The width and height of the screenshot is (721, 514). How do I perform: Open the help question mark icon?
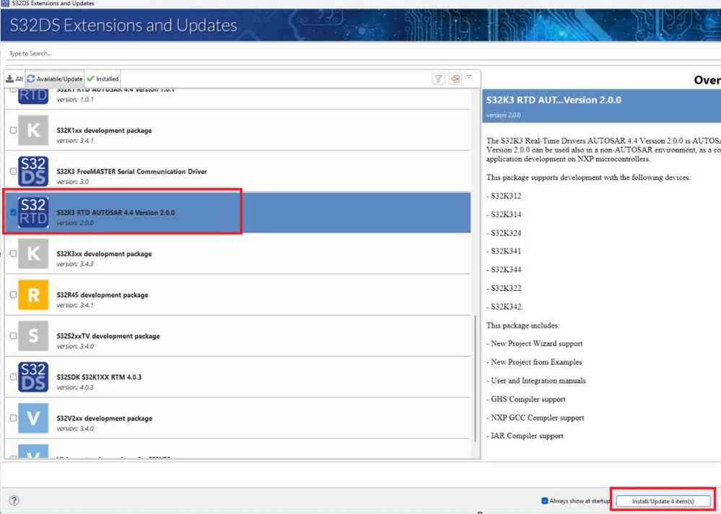click(14, 501)
